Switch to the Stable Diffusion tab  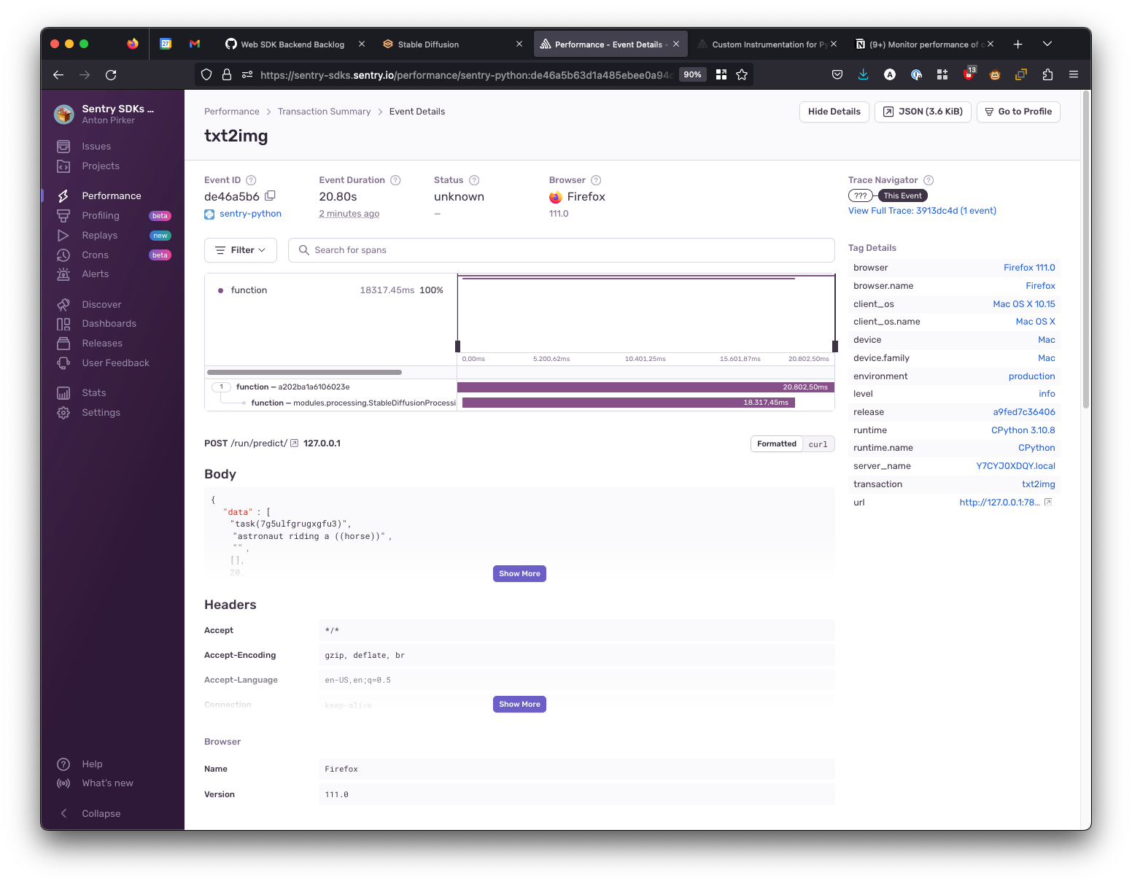[428, 44]
